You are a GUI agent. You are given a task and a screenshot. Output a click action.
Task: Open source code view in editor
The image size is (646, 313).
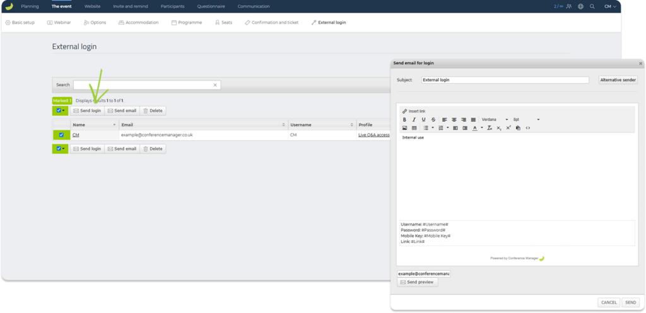[528, 128]
